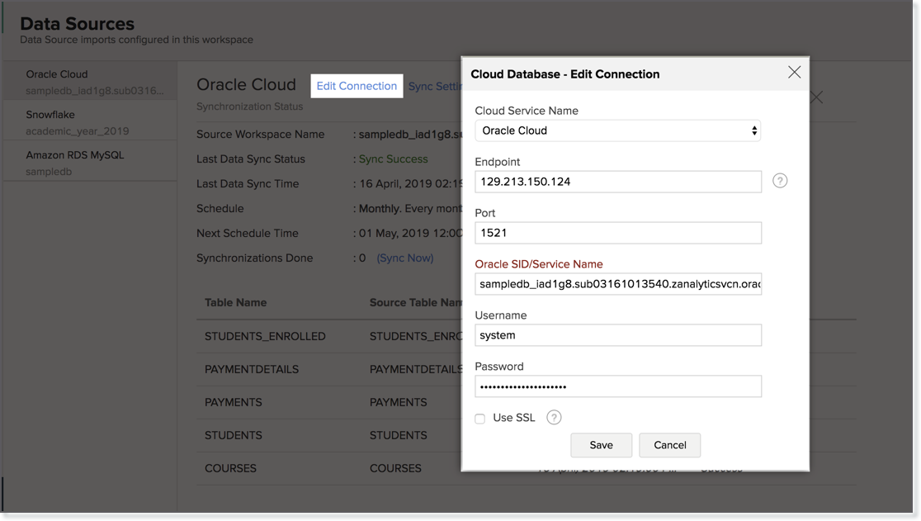Viewport: 921px width, 521px height.
Task: Click the Port input field
Action: (x=617, y=233)
